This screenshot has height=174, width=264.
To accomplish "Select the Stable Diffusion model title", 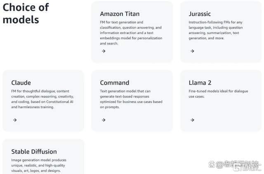I will [34, 152].
